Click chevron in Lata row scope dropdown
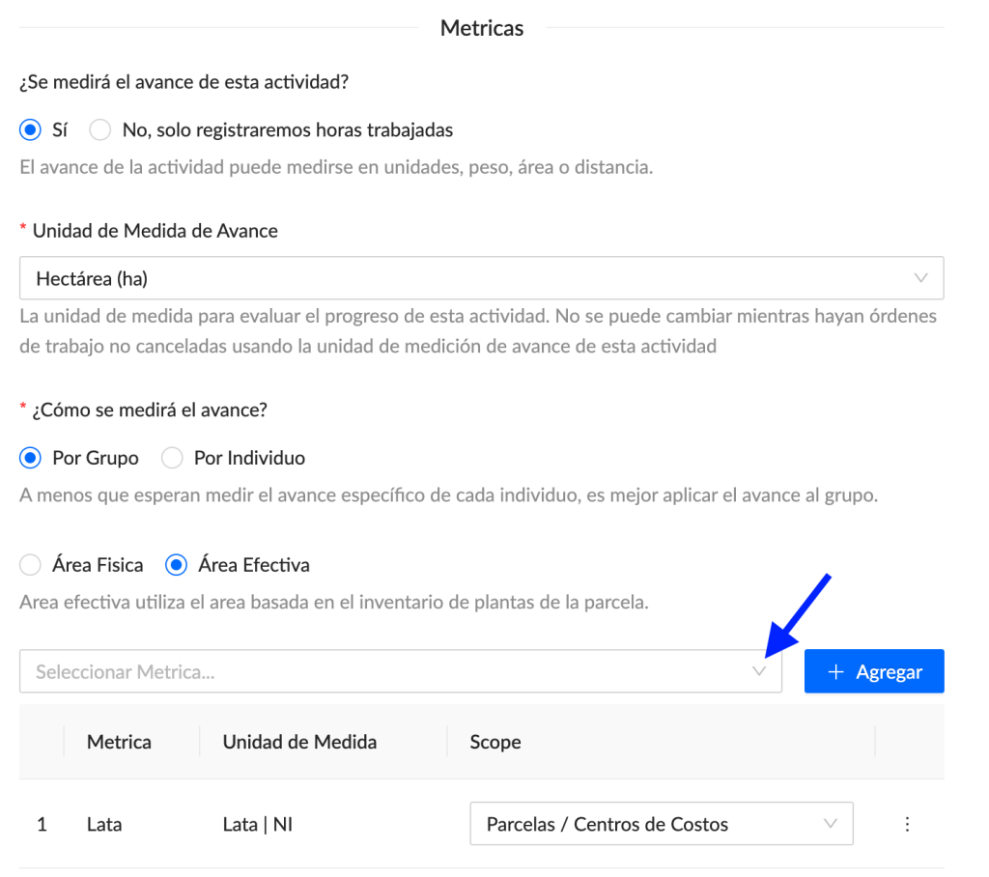The image size is (989, 877). 831,824
